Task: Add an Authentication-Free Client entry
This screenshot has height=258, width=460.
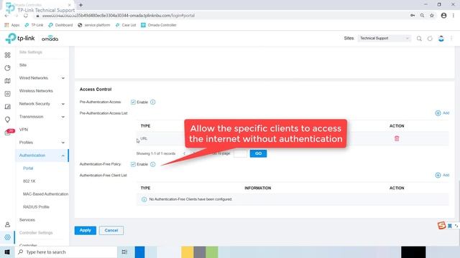Action: click(442, 175)
